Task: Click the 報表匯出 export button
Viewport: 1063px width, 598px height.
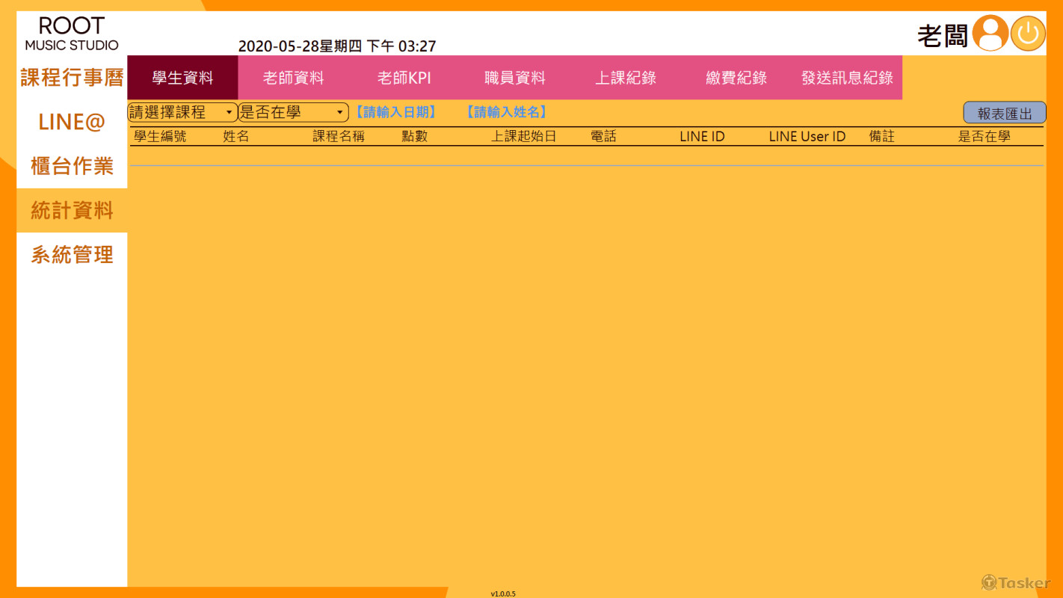Action: 1005,112
